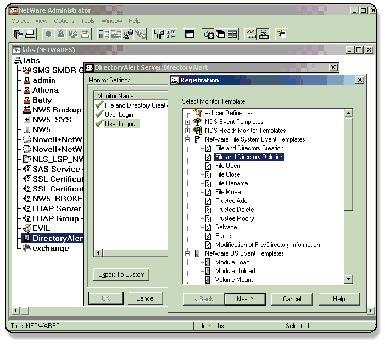Click the red checkmarks toolbar icon
Screen dimensions: 385x344
250,34
